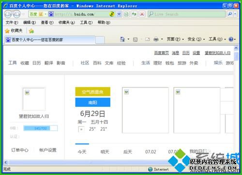Screen dimensions: 242x175
Task: Click 百科 in the page navigation
Action: coord(97,63)
